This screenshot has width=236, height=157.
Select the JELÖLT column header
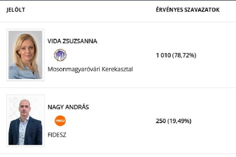point(16,10)
